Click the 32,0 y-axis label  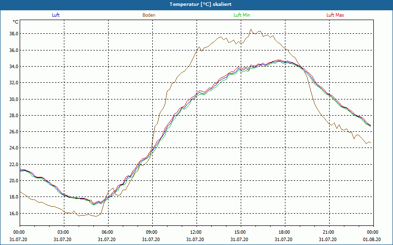click(13, 83)
